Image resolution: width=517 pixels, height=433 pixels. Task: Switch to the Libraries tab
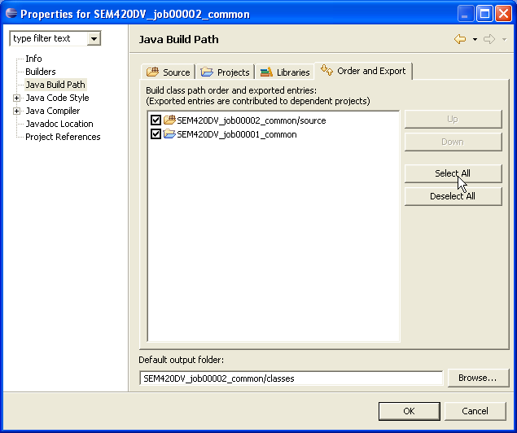point(285,72)
